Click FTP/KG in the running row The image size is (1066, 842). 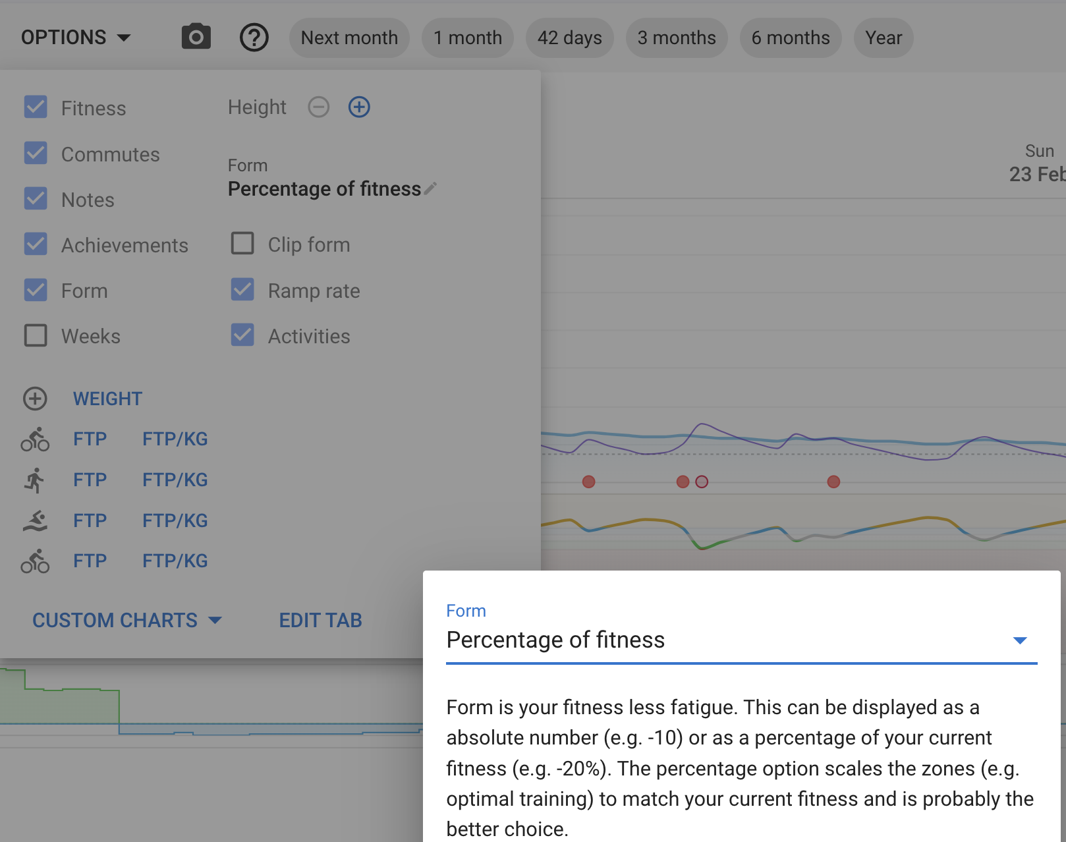pyautogui.click(x=175, y=480)
